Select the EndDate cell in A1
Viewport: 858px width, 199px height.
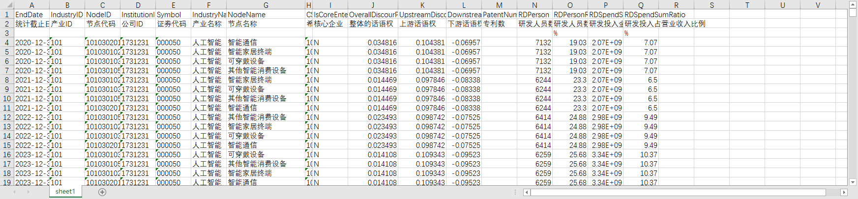pyautogui.click(x=31, y=15)
